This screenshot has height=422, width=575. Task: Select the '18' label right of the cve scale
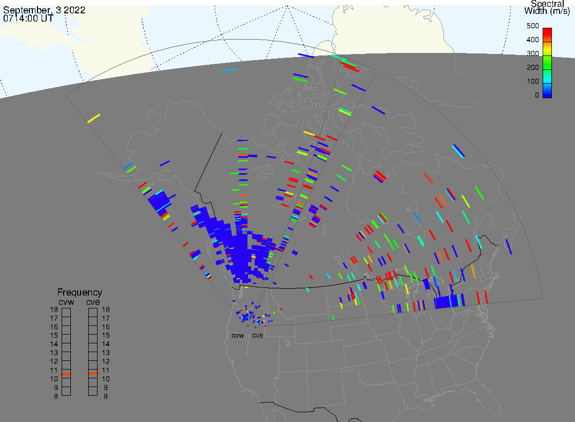click(106, 309)
